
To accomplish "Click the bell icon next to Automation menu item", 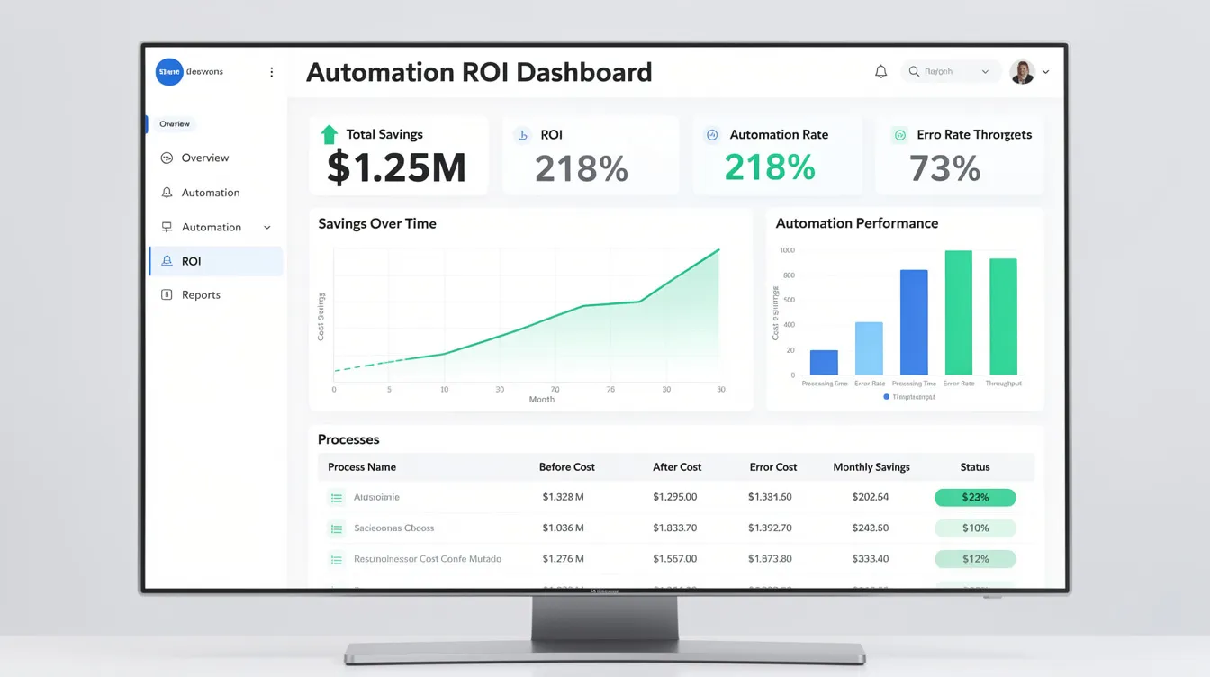I will [x=166, y=192].
